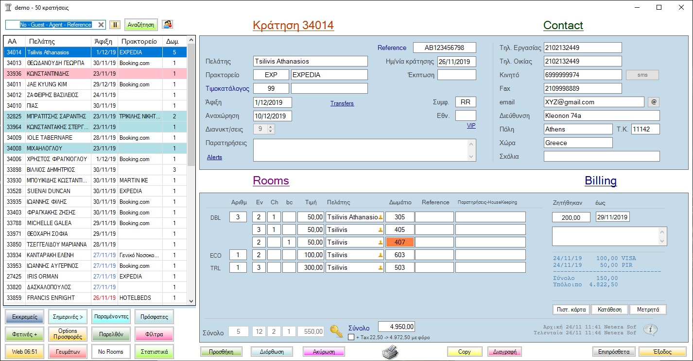
Task: Select reservation 33859 FRANCIS ENRIGHT
Action: (x=95, y=298)
